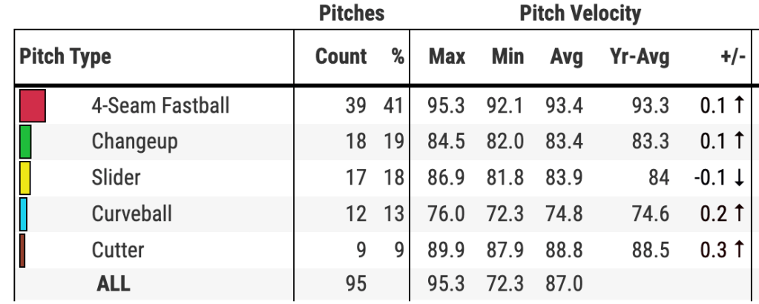Image resolution: width=759 pixels, height=304 pixels.
Task: Click the cyan Curveball color bar
Action: 23,214
